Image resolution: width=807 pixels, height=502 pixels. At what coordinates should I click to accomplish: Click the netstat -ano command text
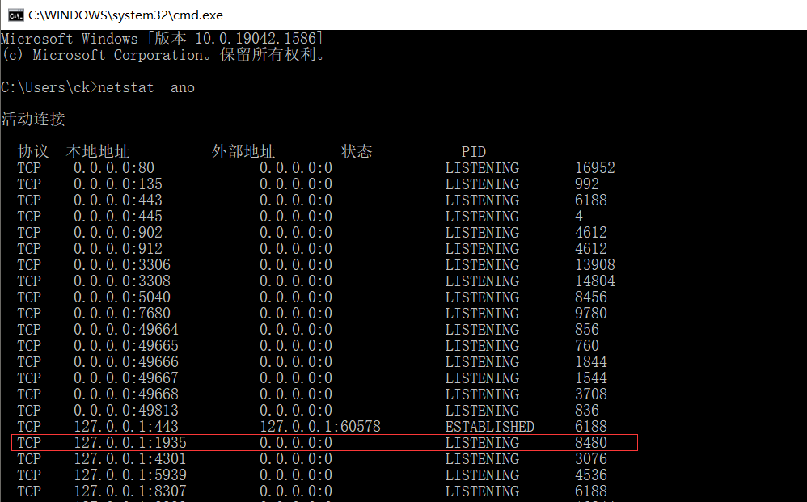[146, 87]
